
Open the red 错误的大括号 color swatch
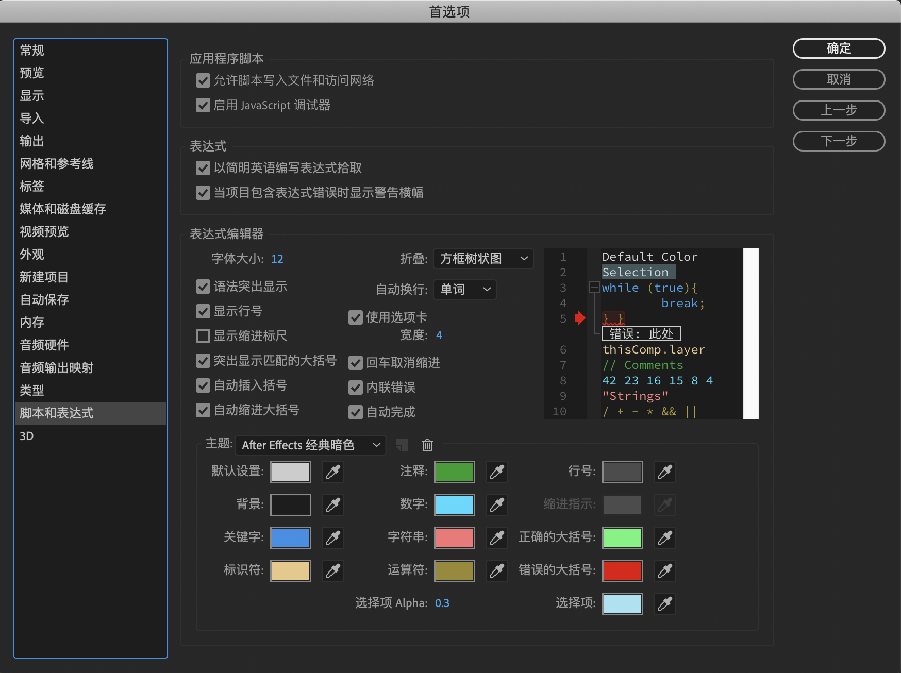click(623, 571)
